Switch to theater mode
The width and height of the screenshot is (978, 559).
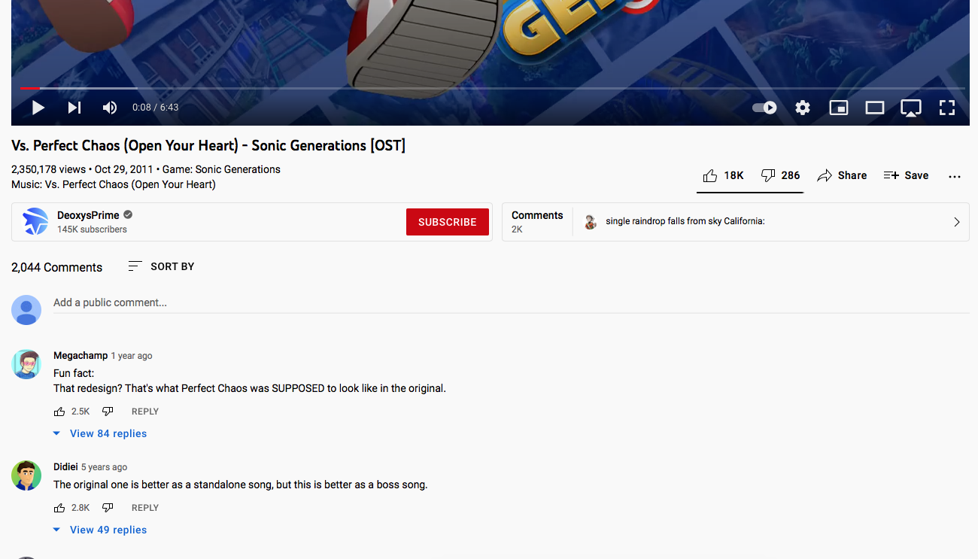click(874, 108)
